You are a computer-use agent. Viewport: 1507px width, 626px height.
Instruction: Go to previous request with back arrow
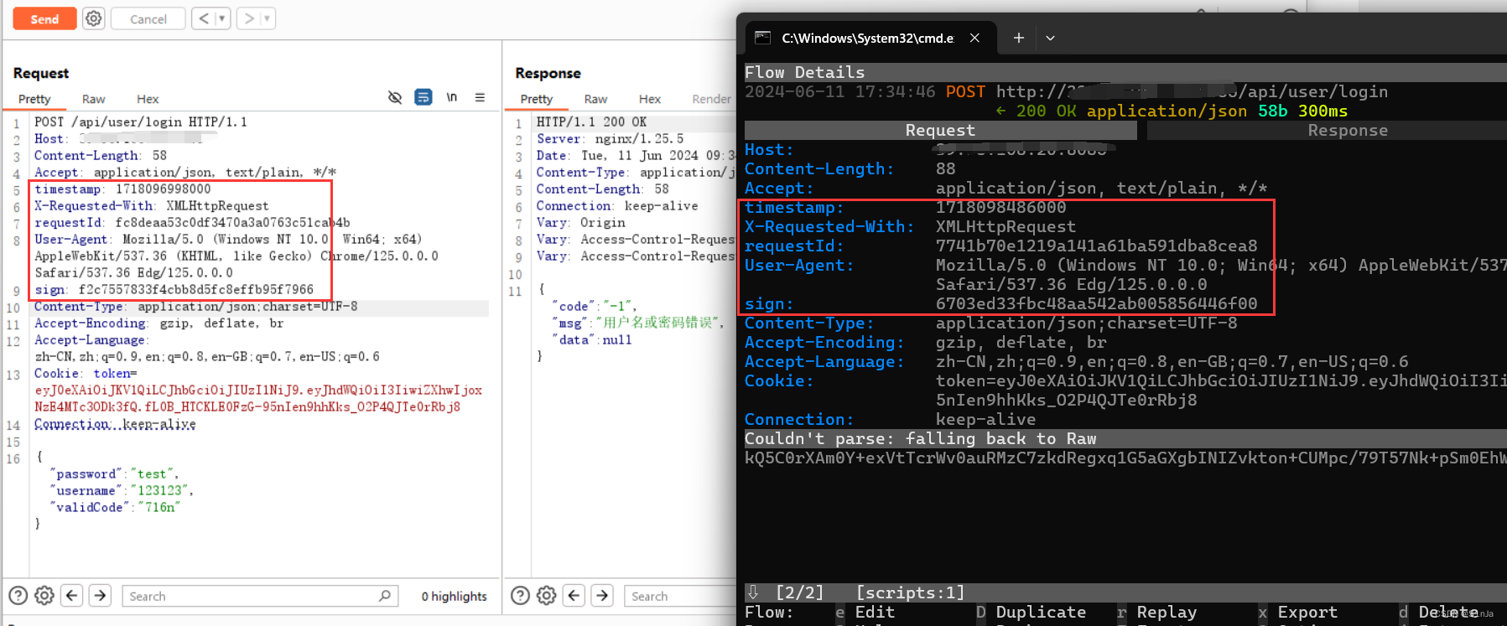click(x=203, y=18)
